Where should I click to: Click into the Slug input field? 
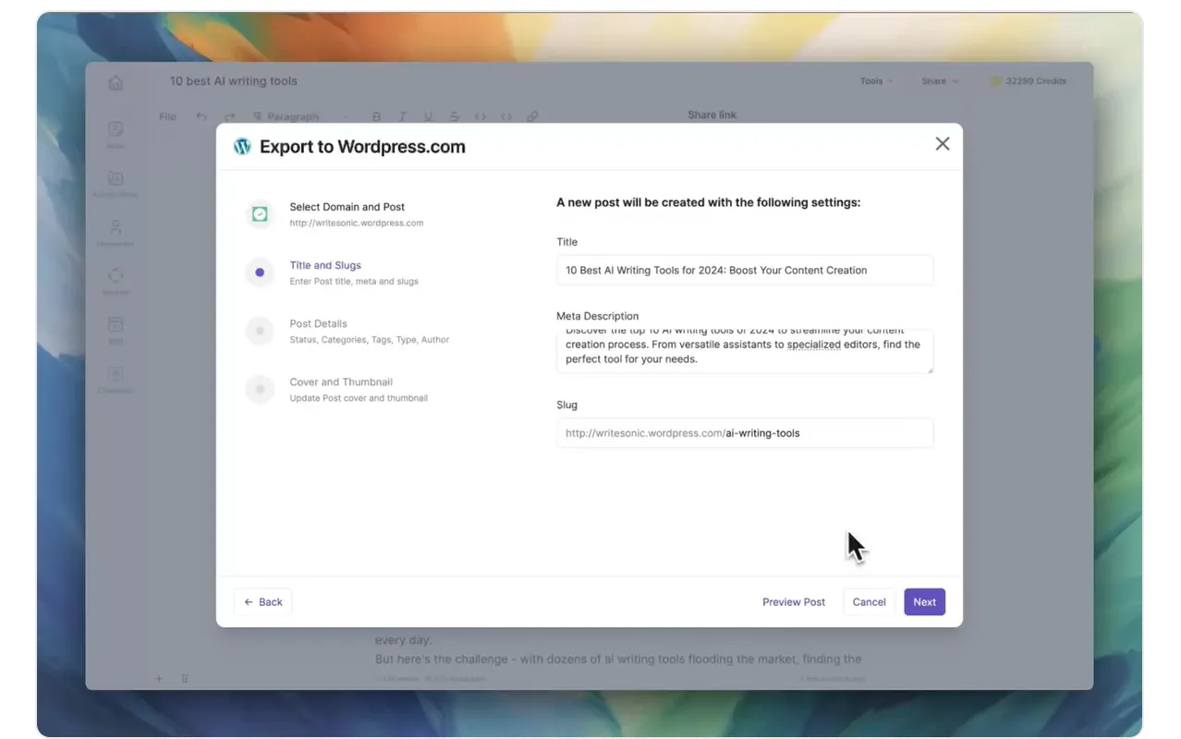coord(745,433)
